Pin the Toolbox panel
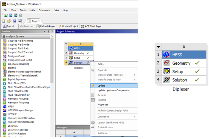209x139 pixels. point(48,32)
